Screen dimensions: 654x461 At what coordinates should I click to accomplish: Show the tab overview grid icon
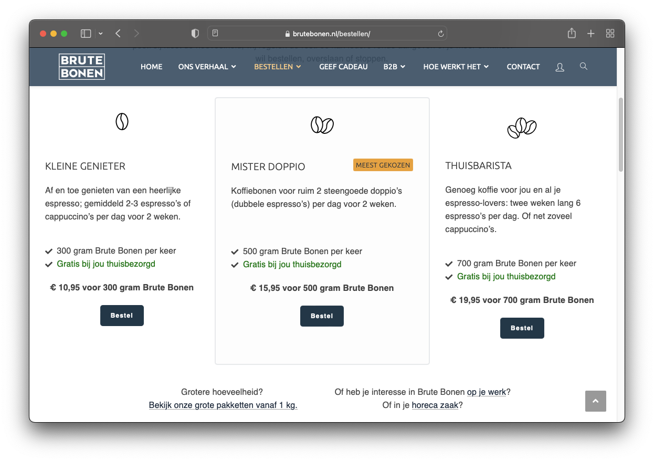[610, 34]
